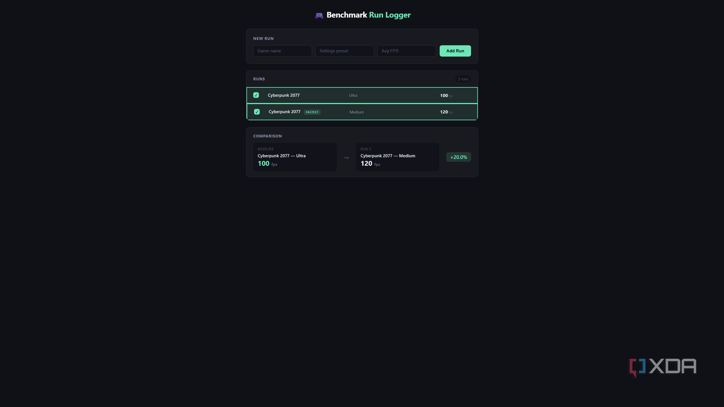The width and height of the screenshot is (724, 407).
Task: Click the "Cyberpunk 2077" name beside the FASTEST badge
Action: (285, 112)
